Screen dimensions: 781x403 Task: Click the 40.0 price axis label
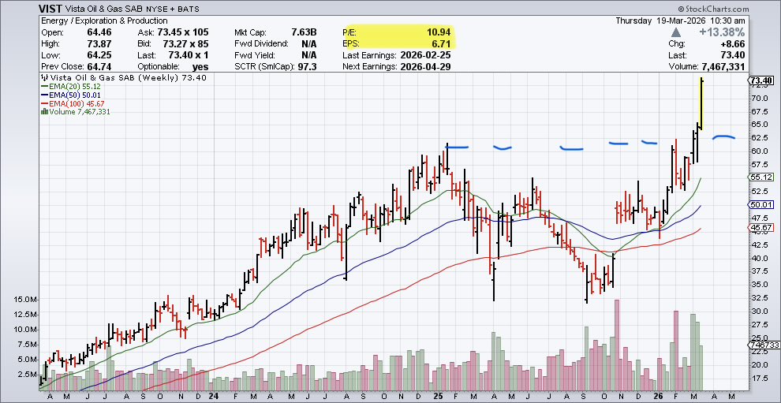tap(758, 258)
